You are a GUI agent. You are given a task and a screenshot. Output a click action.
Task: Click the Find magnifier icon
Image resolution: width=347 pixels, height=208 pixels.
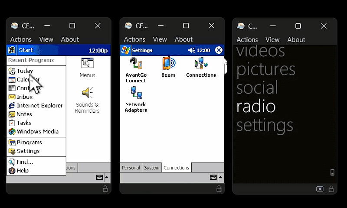pos(12,162)
